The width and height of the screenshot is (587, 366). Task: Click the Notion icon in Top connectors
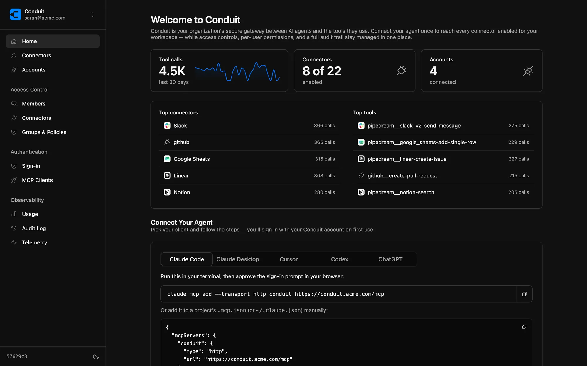click(167, 192)
